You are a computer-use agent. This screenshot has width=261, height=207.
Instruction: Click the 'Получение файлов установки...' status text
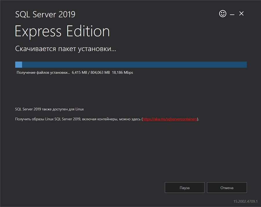pyautogui.click(x=43, y=72)
